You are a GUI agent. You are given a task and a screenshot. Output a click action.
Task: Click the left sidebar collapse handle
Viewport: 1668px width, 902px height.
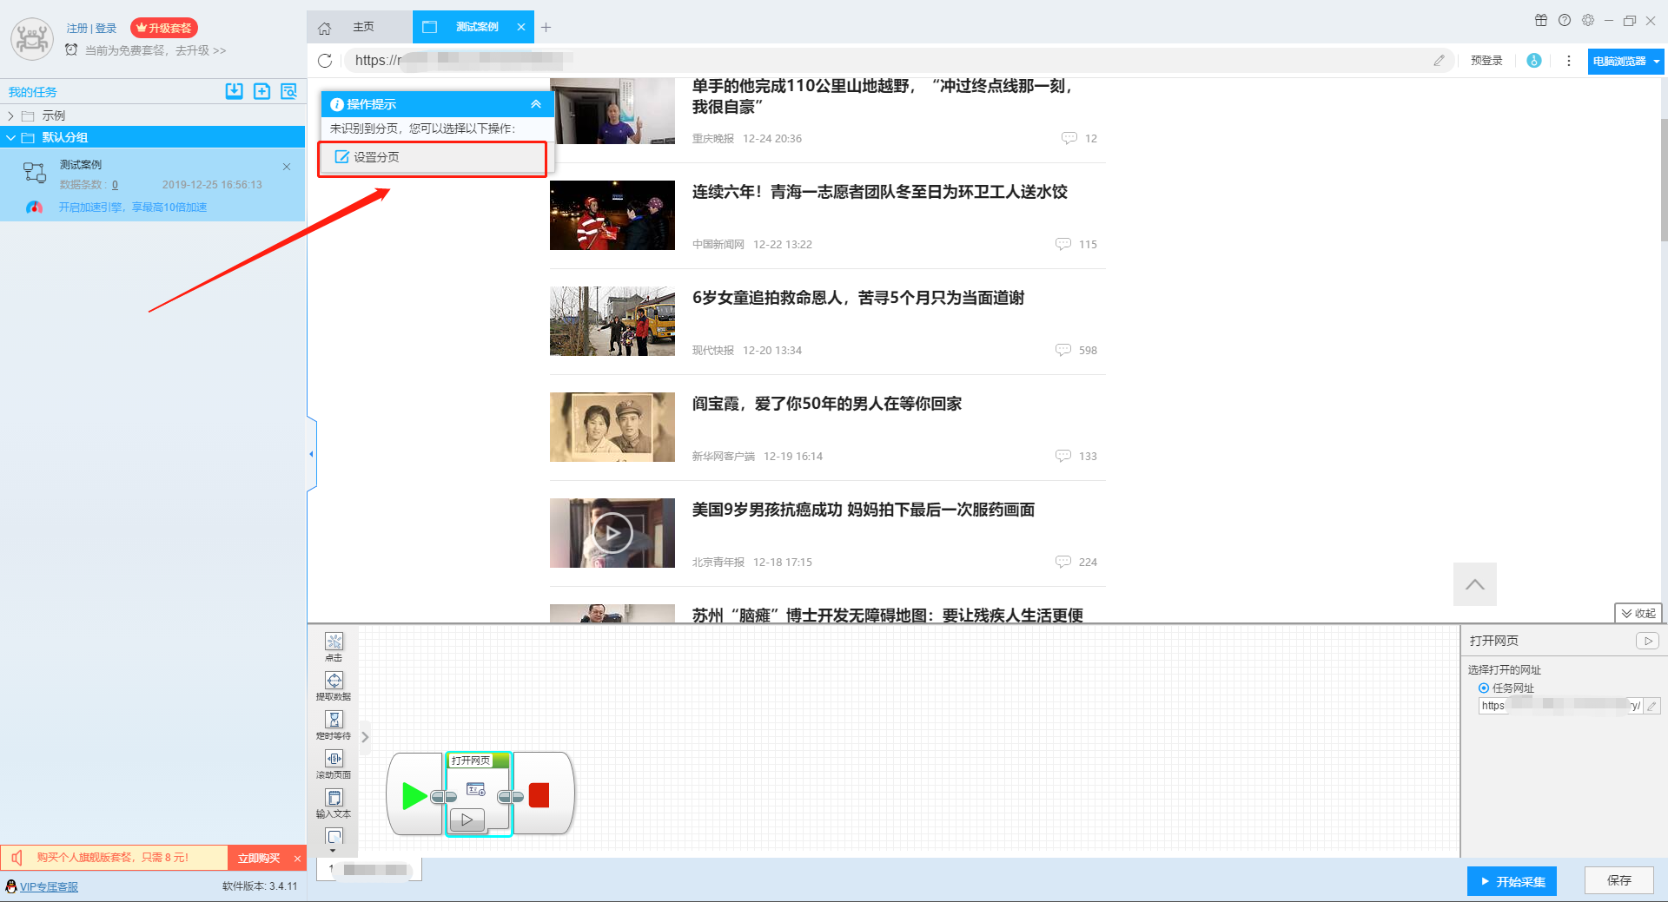[x=311, y=454]
